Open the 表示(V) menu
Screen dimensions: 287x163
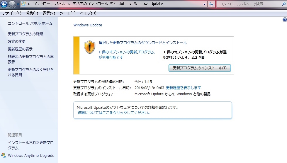pos(49,13)
